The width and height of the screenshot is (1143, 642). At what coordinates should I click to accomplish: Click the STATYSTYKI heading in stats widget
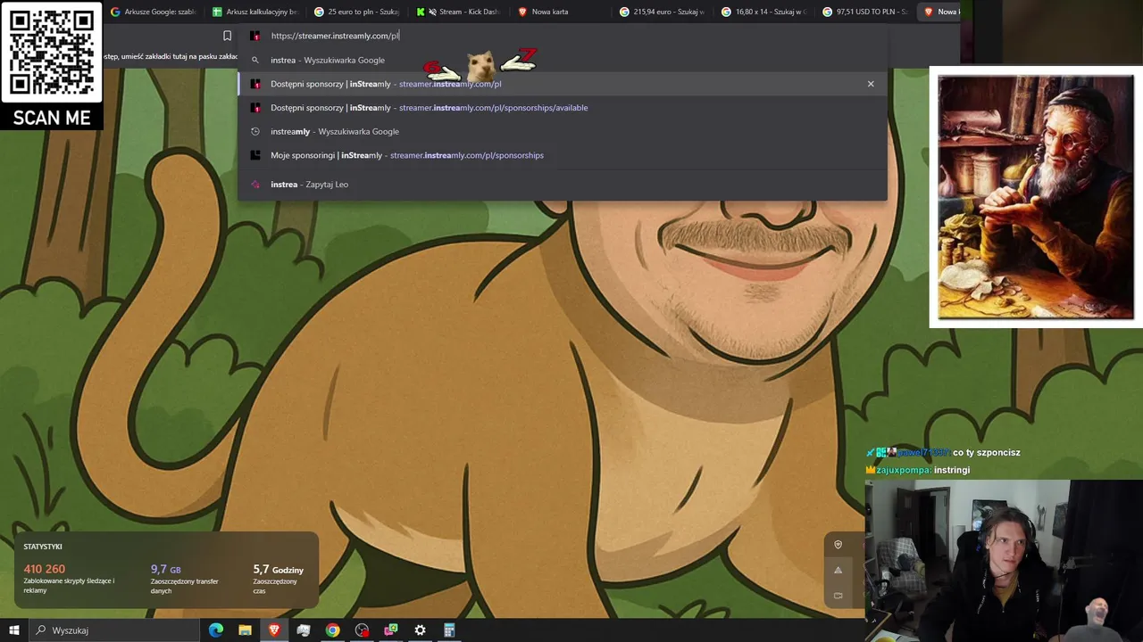(x=43, y=547)
